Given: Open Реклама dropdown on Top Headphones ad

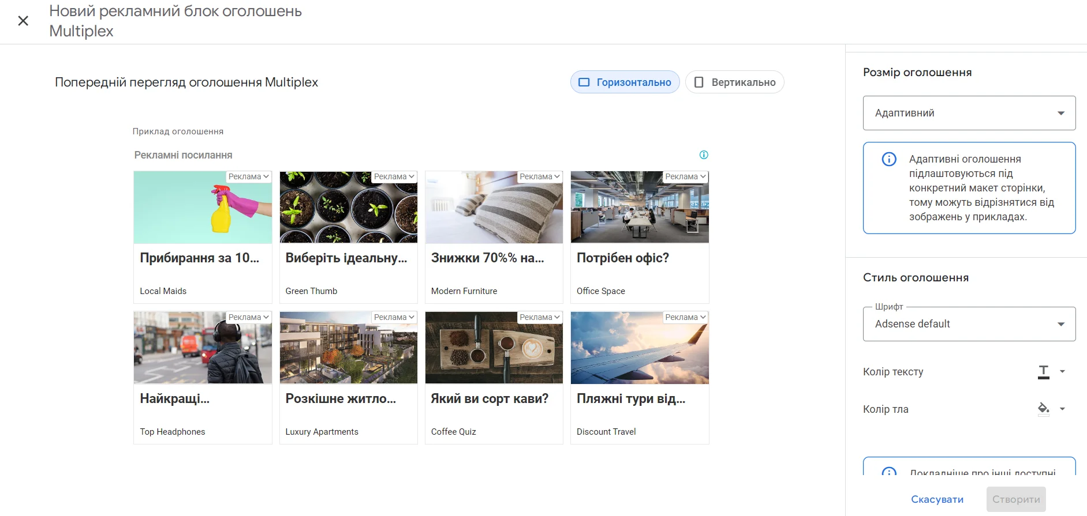Looking at the screenshot, I should pos(248,317).
